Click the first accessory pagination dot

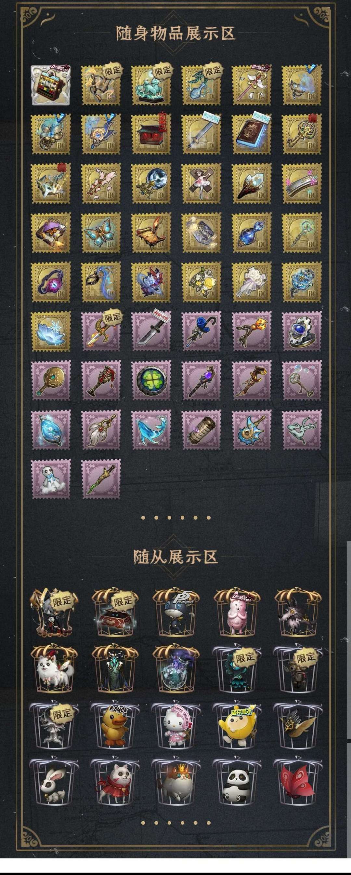tap(143, 518)
